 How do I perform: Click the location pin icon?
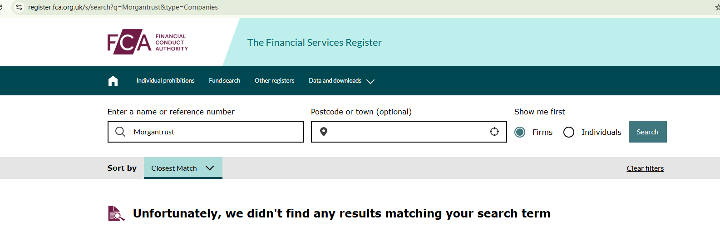324,132
